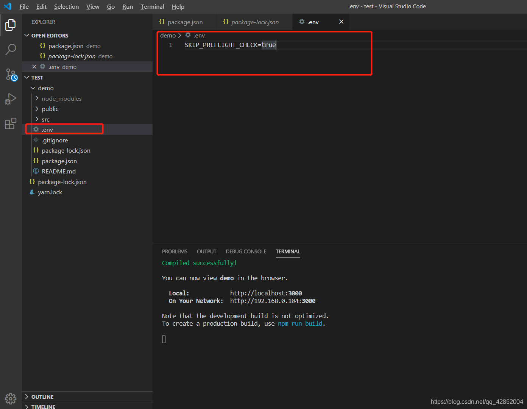This screenshot has width=527, height=409.
Task: Open the Extensions view
Action: tap(11, 123)
